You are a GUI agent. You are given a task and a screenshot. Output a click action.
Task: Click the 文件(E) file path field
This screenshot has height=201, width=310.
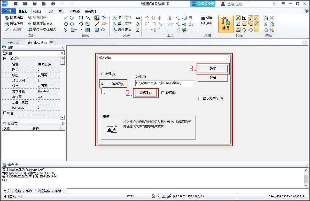pos(165,83)
